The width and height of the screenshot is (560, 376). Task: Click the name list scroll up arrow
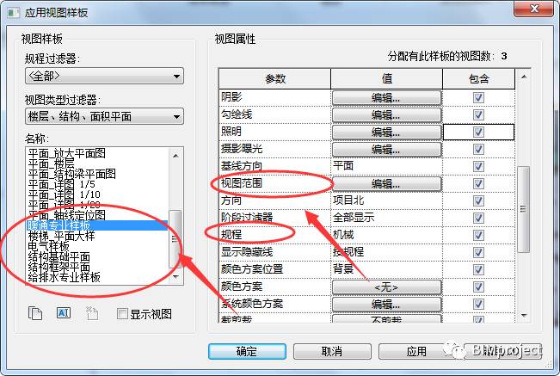(x=175, y=156)
